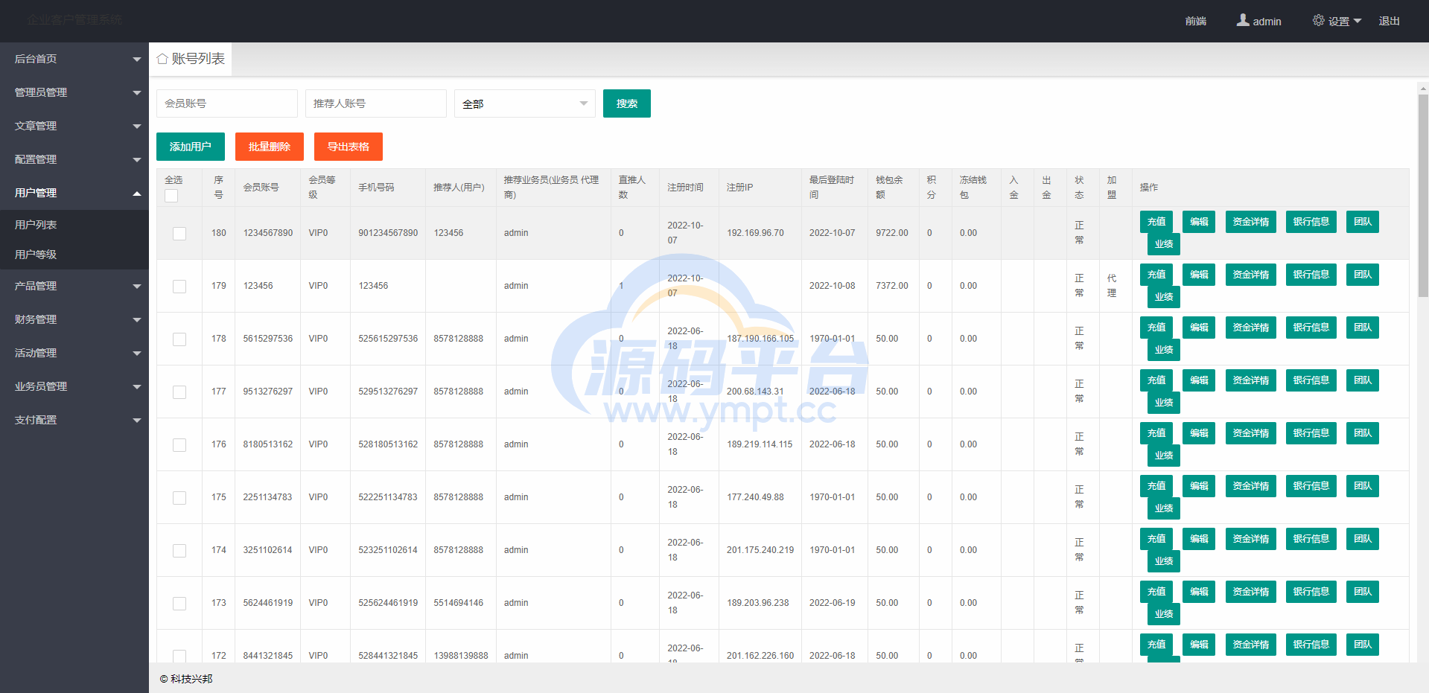Go to 前端 in the top bar
The width and height of the screenshot is (1429, 693).
point(1196,21)
